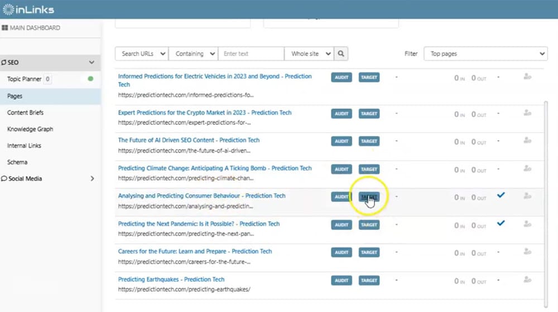
Task: Click user icon for Next Pandemic row
Action: tap(527, 224)
